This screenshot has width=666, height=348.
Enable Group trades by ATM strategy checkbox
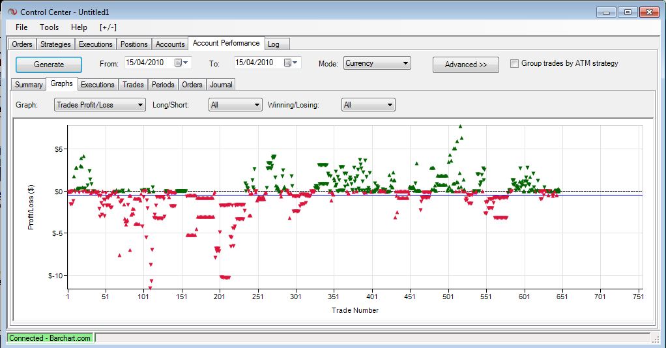(515, 64)
